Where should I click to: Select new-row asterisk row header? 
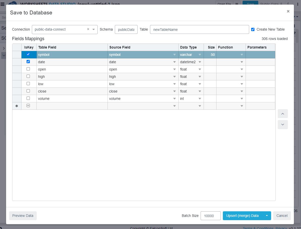pos(17,106)
